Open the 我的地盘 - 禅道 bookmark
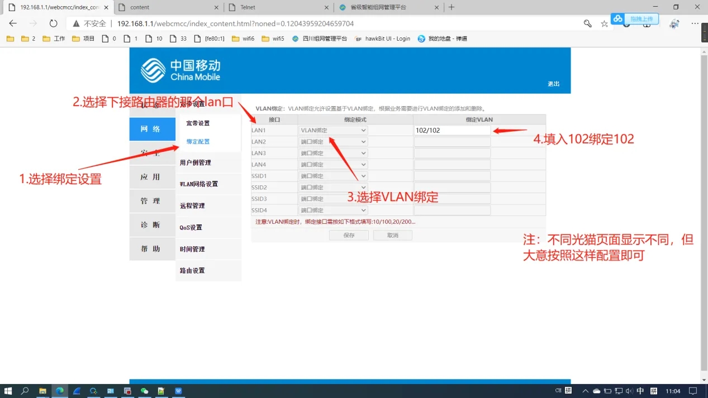This screenshot has height=398, width=708. click(442, 39)
